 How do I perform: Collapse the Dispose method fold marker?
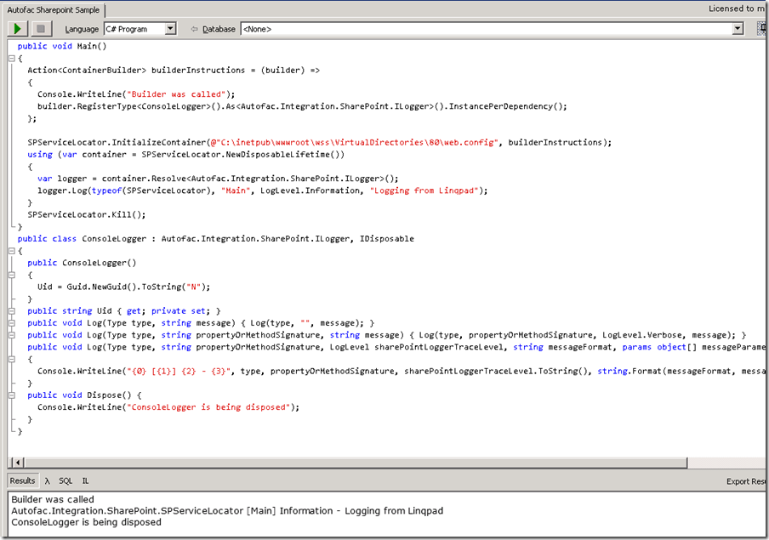tap(12, 395)
